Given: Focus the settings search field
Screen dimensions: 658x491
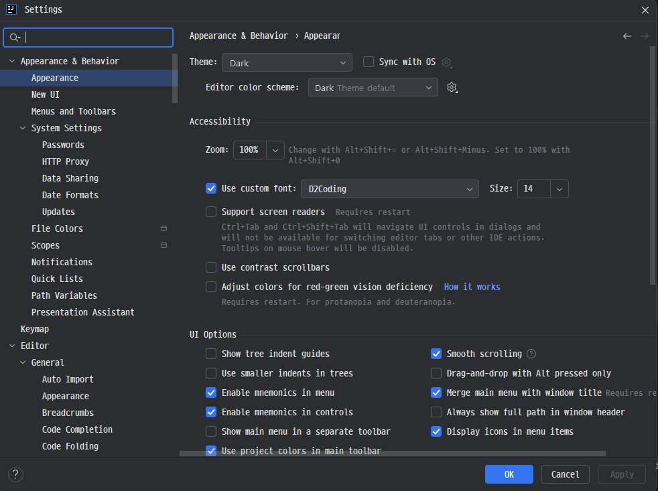Looking at the screenshot, I should tap(88, 38).
